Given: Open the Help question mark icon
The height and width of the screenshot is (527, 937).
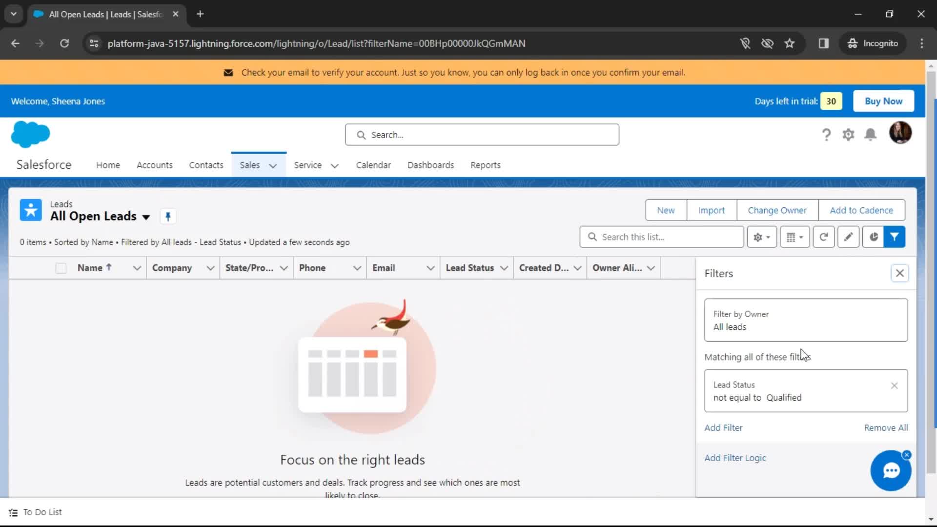Looking at the screenshot, I should (x=826, y=134).
